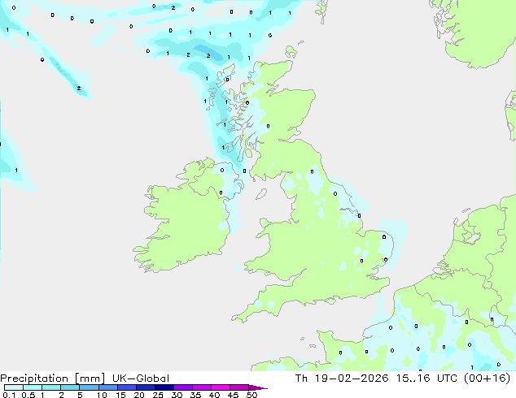516x398 pixels.
Task: Click the legend value label '50'
Action: click(251, 395)
